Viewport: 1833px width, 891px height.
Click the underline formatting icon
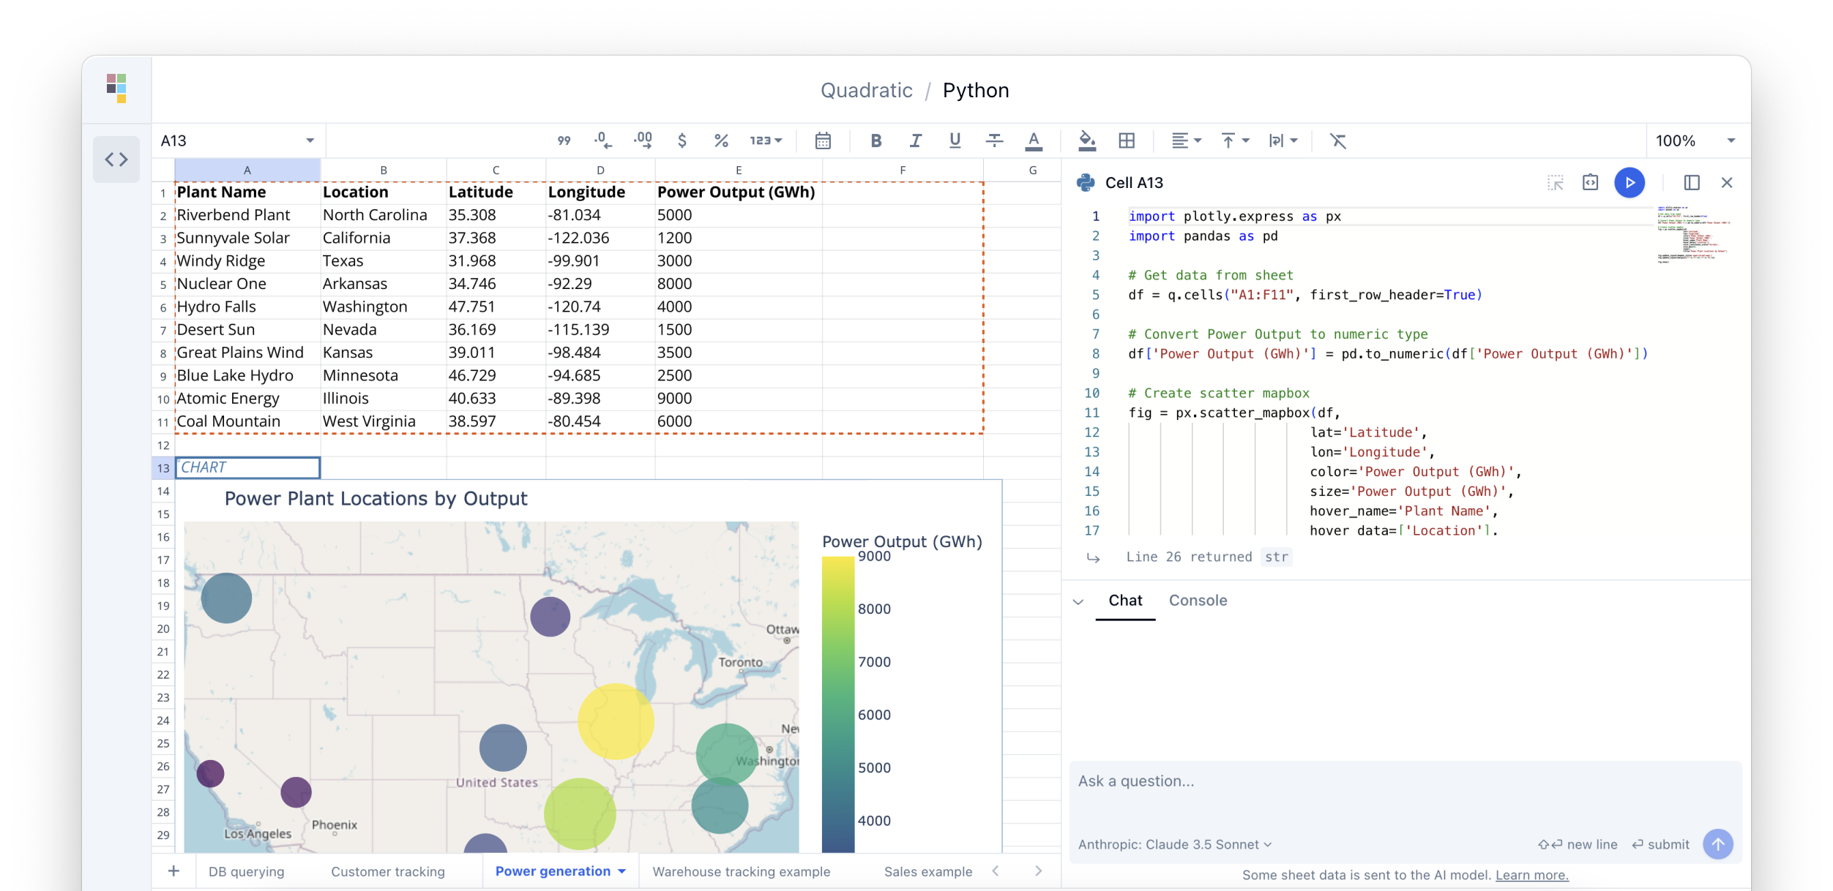pos(953,140)
